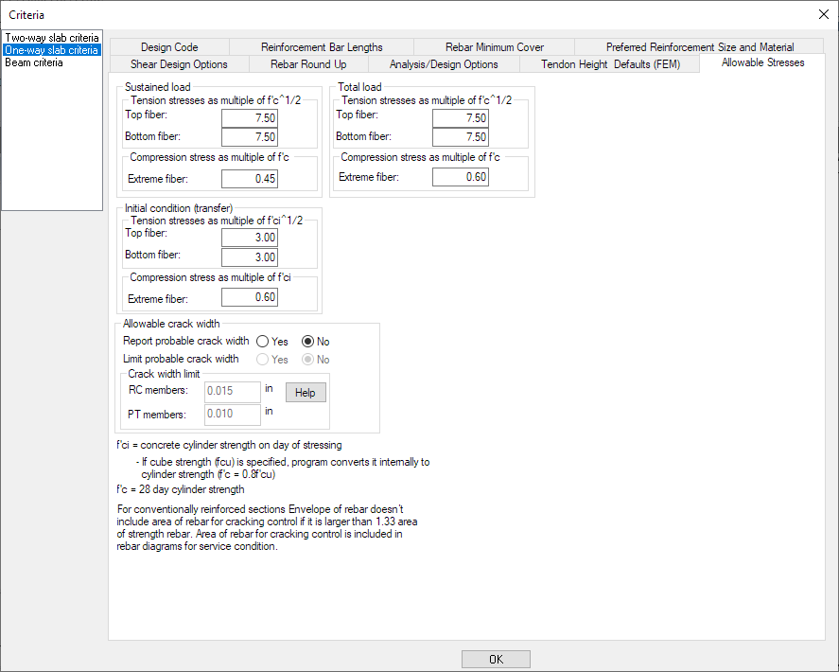Screen dimensions: 839x672
Task: Edit Total load bottom fiber tension field
Action: pos(461,137)
